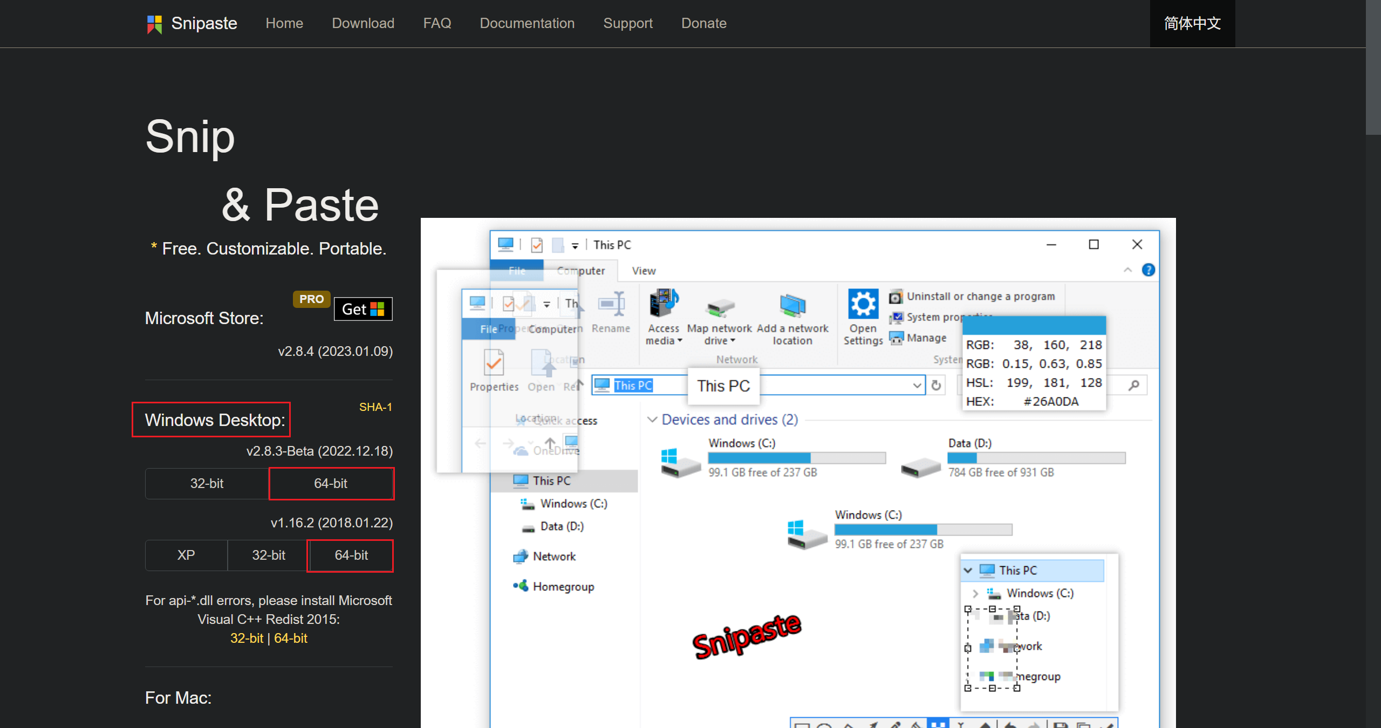Open Visual C++ Redist 32-bit link
The image size is (1381, 728).
tap(247, 638)
